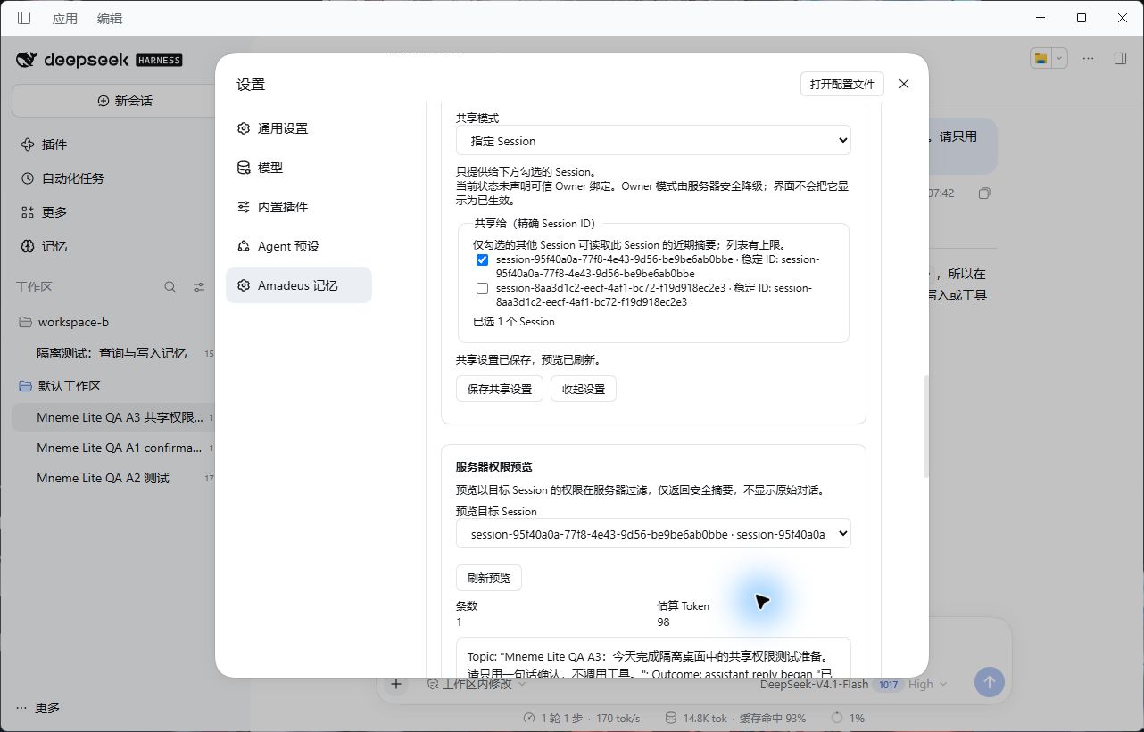Uncheck session-95f40a0a sharing checkbox

click(x=482, y=260)
